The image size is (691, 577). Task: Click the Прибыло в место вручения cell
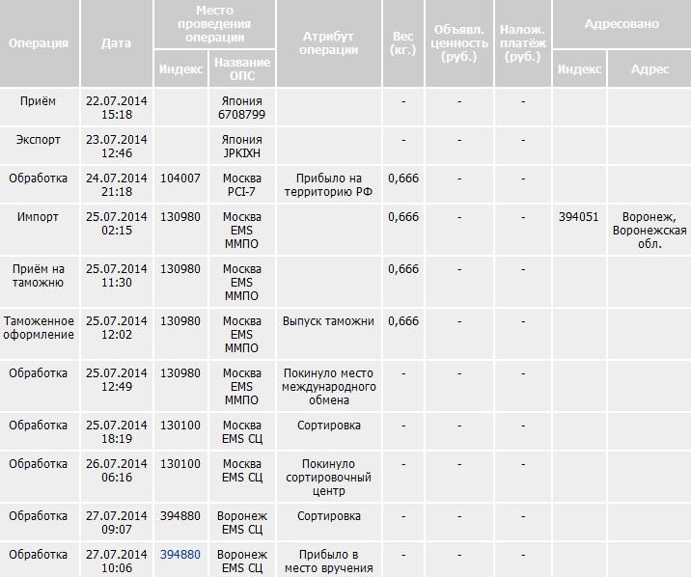point(329,561)
